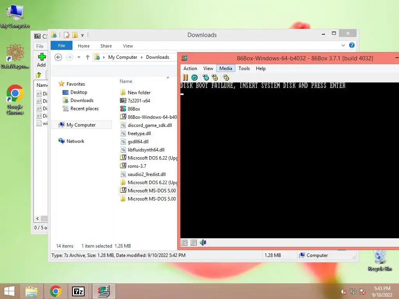The image size is (399, 299).
Task: Click the muted volume tray icon
Action: 343,292
